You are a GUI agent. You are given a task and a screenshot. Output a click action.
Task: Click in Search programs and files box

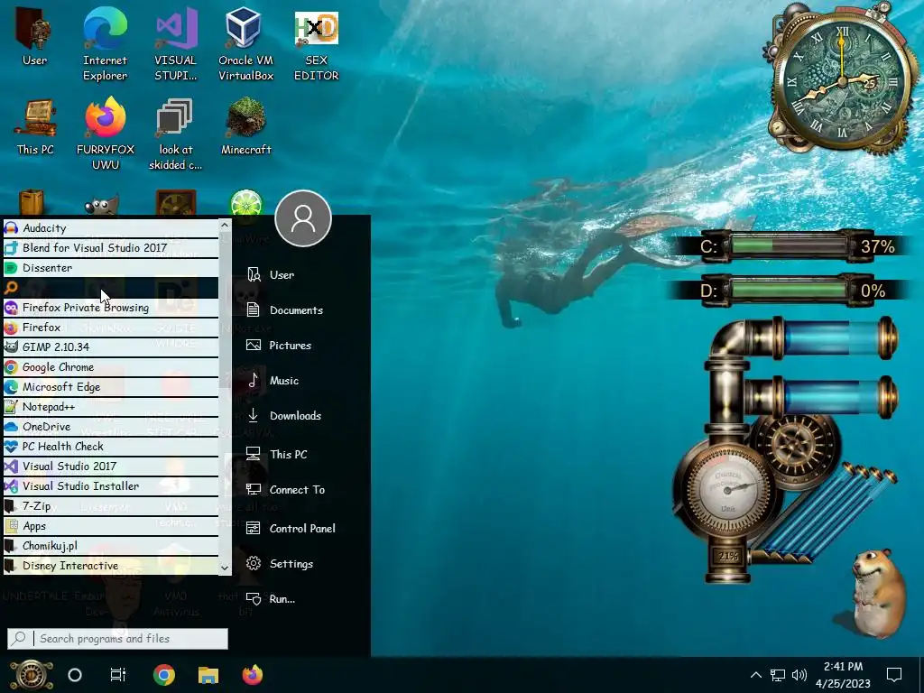point(118,639)
